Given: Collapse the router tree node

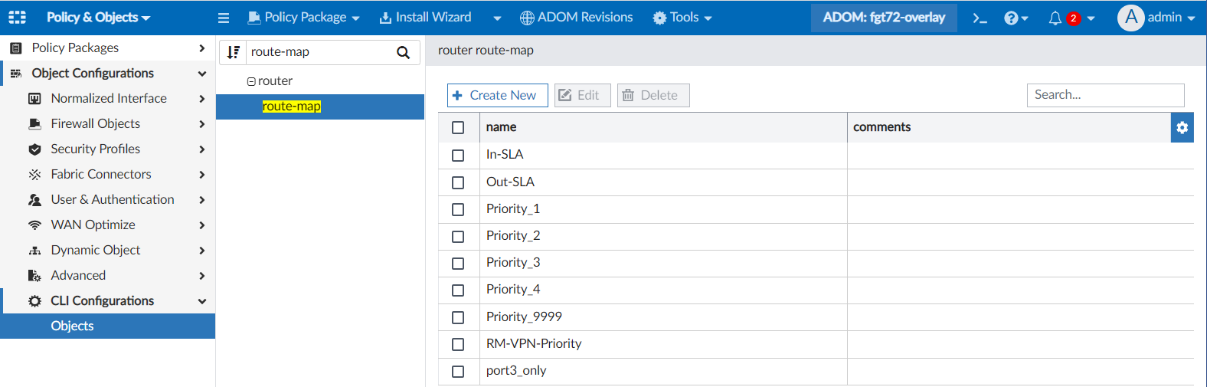Looking at the screenshot, I should pyautogui.click(x=251, y=81).
